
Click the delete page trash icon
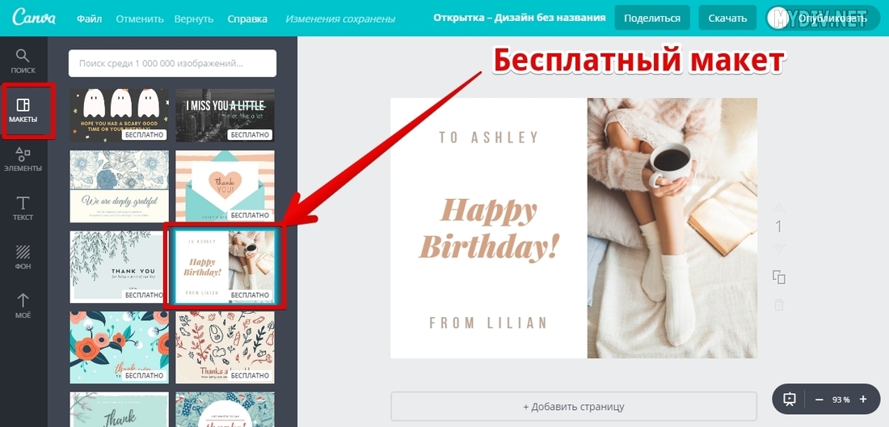779,305
